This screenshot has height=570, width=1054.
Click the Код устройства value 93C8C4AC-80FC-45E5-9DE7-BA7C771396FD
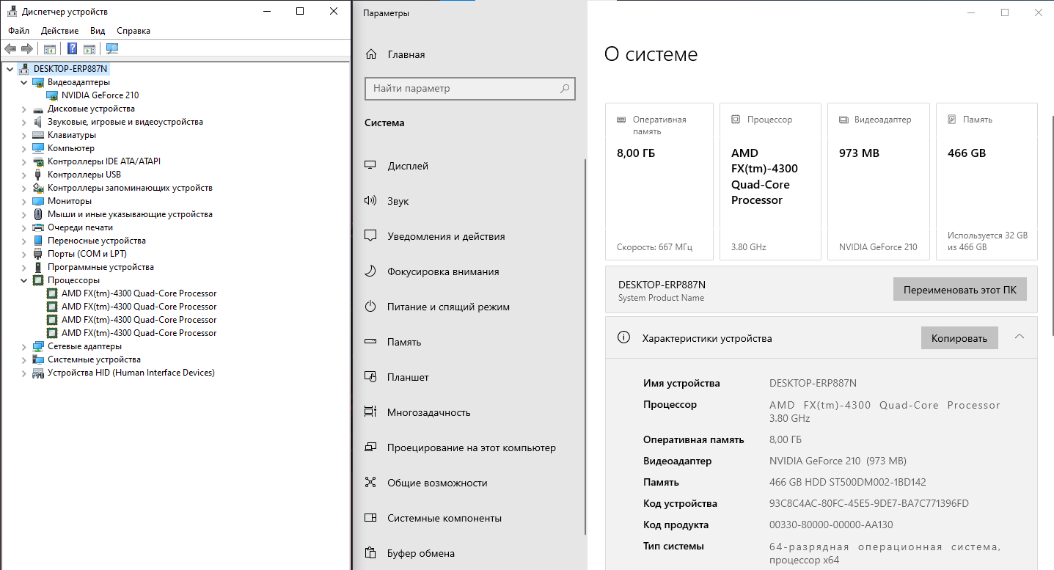869,503
